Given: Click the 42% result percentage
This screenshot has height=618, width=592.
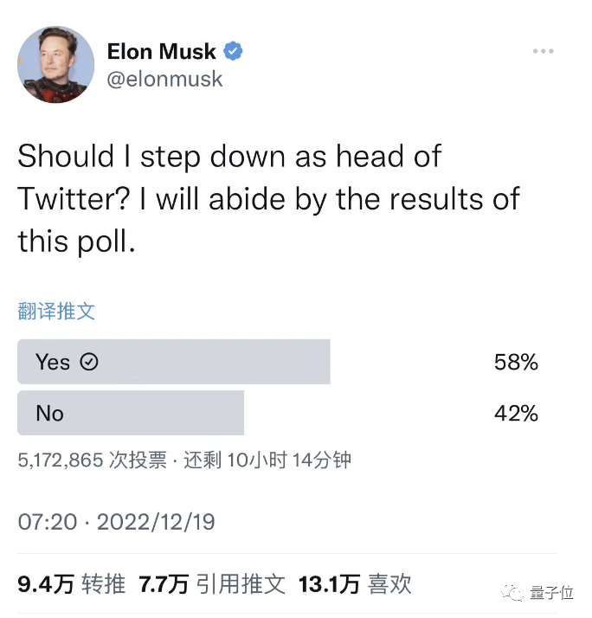Looking at the screenshot, I should point(516,413).
